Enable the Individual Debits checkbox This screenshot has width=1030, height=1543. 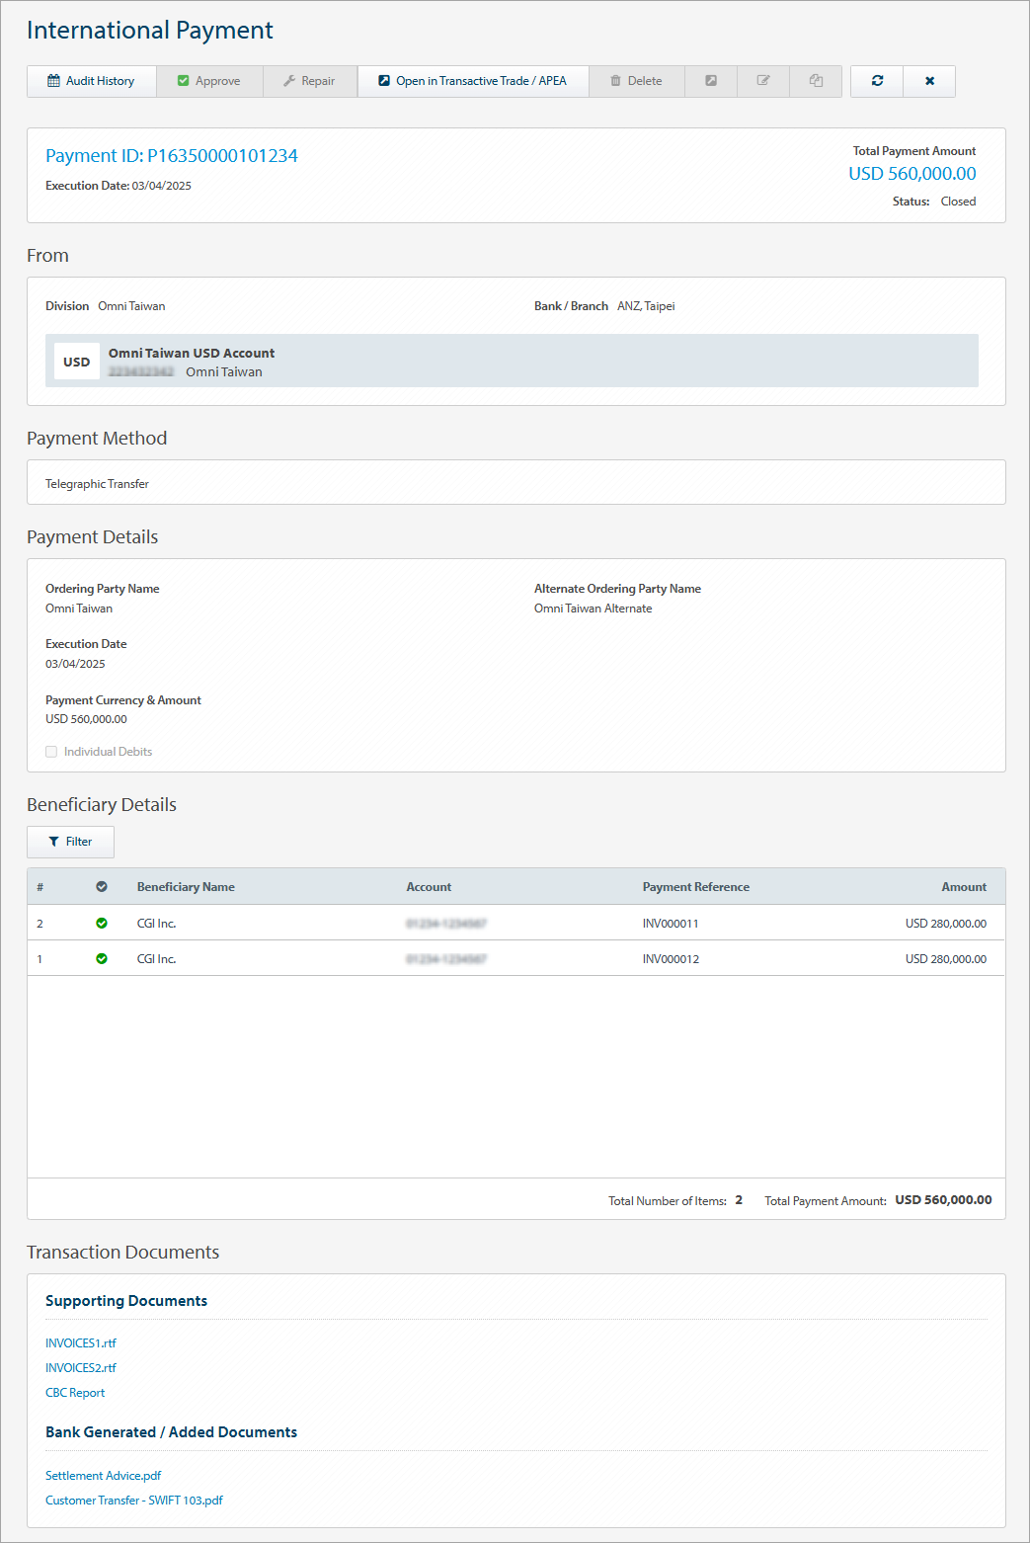tap(50, 751)
